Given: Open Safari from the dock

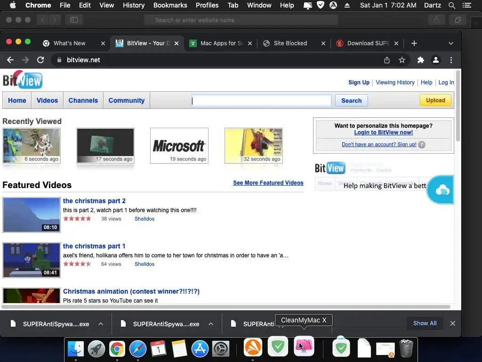Looking at the screenshot, I should [138, 349].
